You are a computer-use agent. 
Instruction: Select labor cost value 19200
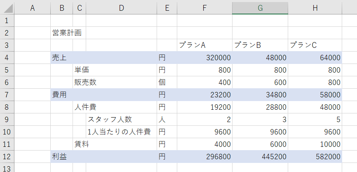click(x=205, y=107)
